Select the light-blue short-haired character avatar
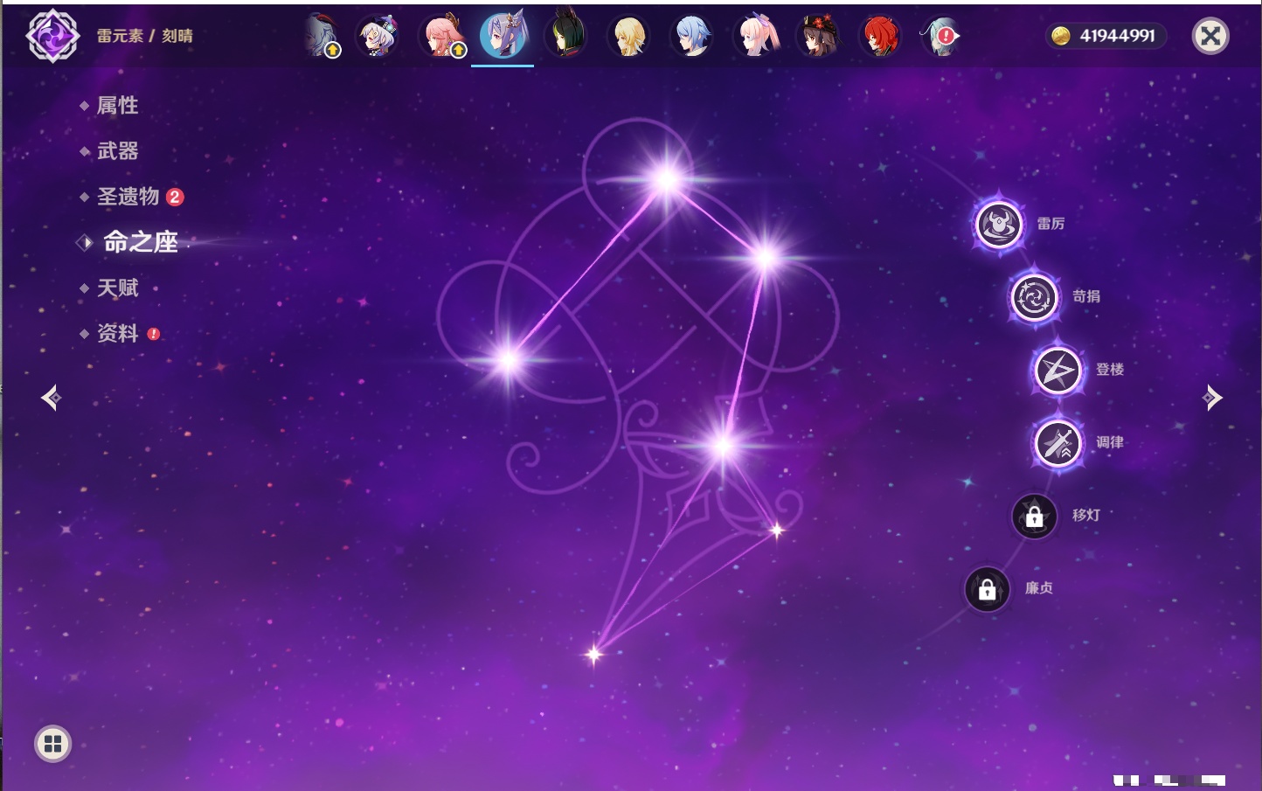This screenshot has height=791, width=1262. 691,37
